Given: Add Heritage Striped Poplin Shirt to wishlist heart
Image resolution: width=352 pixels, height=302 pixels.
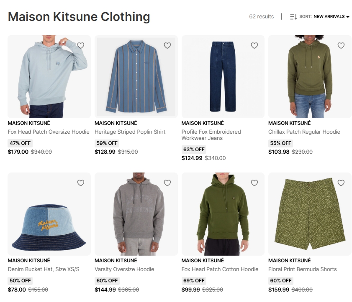Looking at the screenshot, I should click(x=167, y=46).
